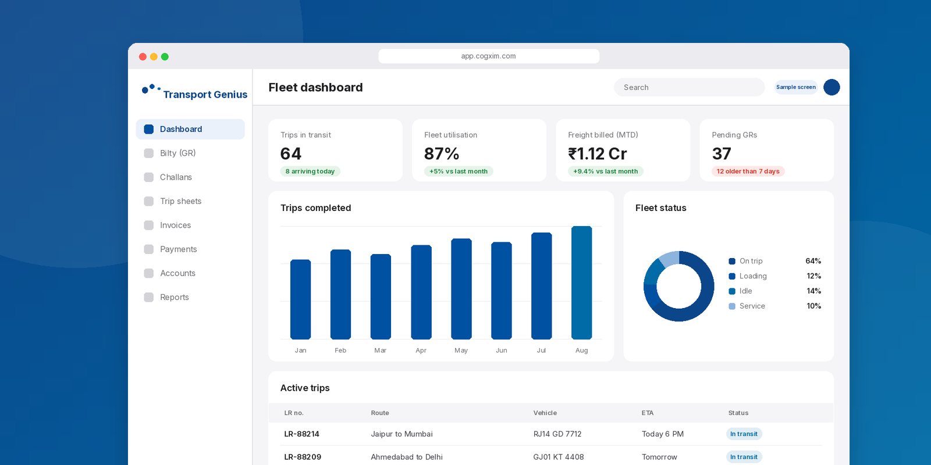This screenshot has width=931, height=465.
Task: Select the Mar bar in chart
Action: click(381, 296)
